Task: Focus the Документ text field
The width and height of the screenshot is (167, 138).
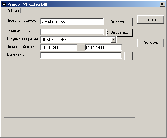Action: [81, 55]
